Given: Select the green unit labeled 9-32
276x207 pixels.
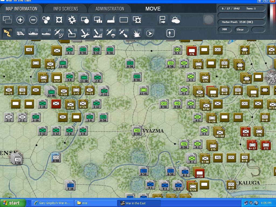Looking at the screenshot, I should click(96, 50).
